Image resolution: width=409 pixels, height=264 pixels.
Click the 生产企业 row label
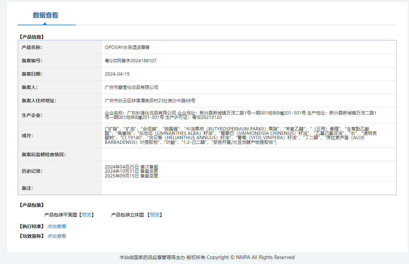(32, 115)
